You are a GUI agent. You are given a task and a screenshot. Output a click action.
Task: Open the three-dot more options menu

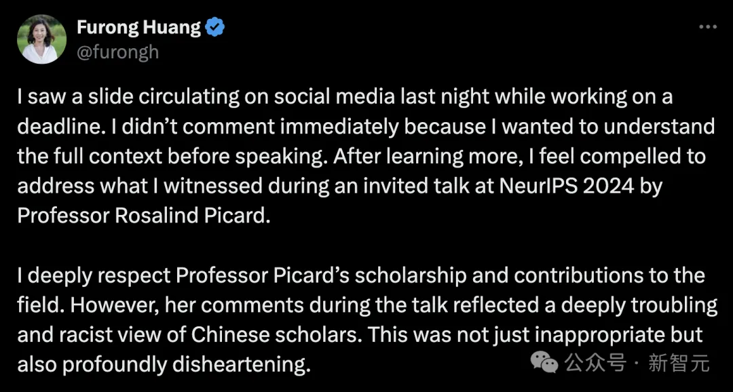(x=708, y=27)
